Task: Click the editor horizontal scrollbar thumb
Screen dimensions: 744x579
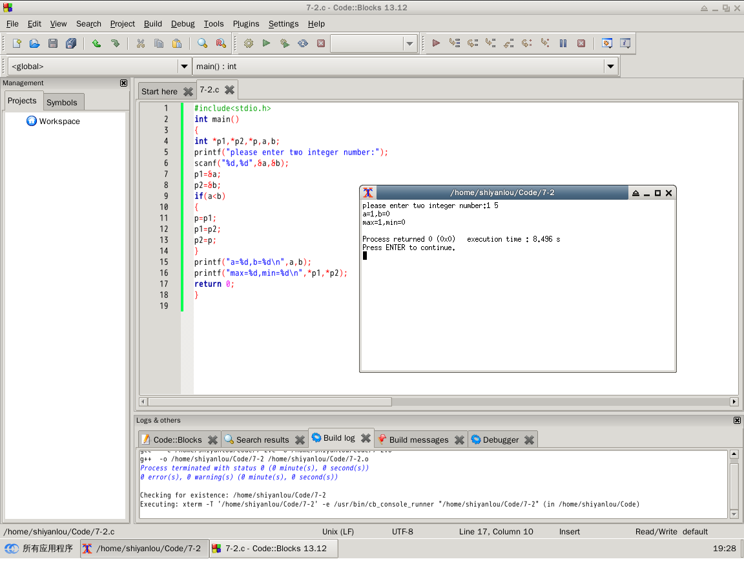Action: pyautogui.click(x=270, y=402)
